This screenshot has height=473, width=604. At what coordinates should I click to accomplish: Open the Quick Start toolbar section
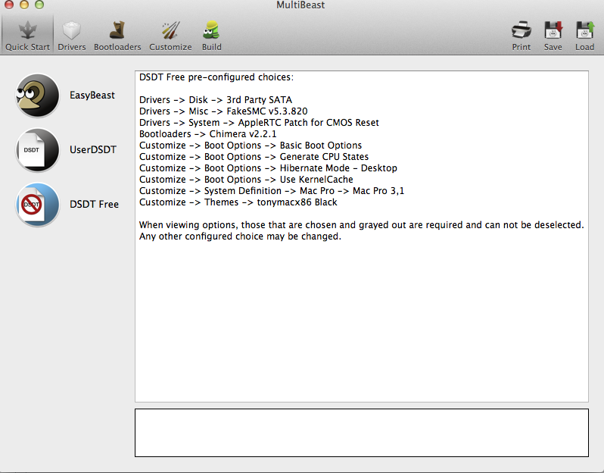[x=27, y=36]
